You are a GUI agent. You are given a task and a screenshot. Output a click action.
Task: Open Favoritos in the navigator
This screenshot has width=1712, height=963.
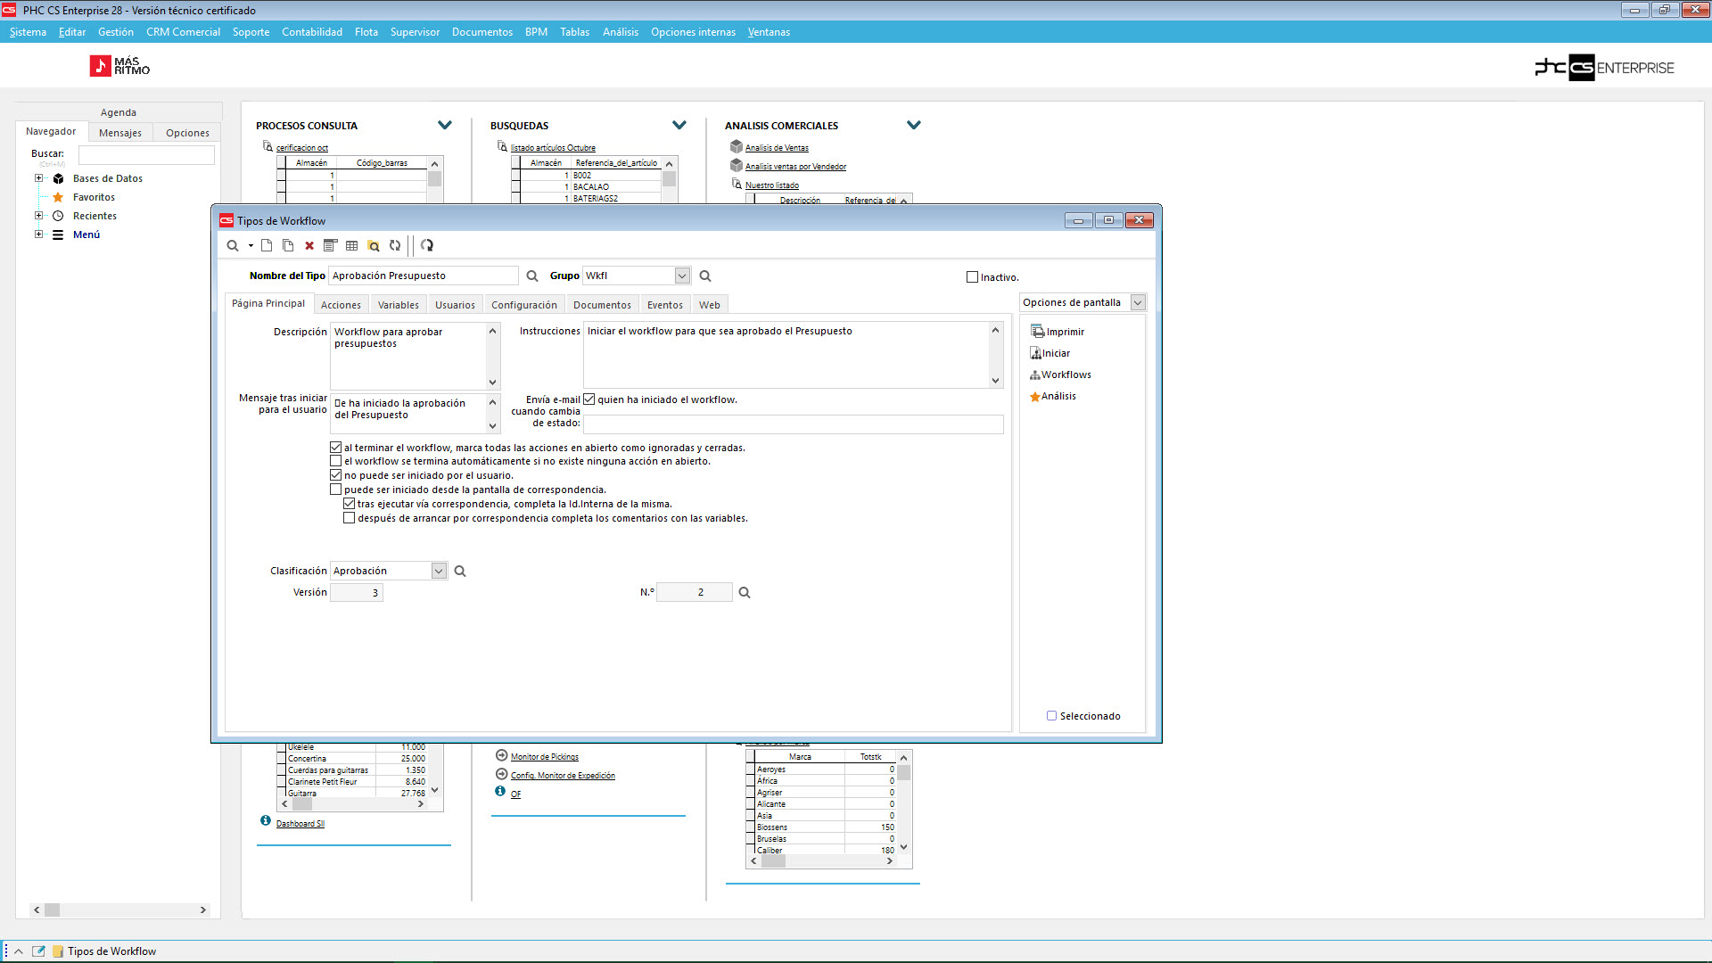tap(94, 197)
